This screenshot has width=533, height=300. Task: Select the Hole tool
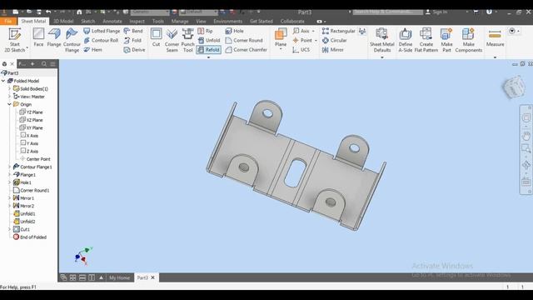234,31
